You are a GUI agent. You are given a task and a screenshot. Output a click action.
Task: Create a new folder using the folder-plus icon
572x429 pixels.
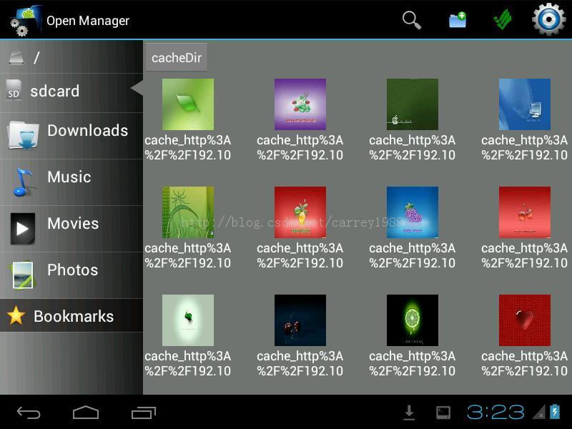click(x=457, y=19)
